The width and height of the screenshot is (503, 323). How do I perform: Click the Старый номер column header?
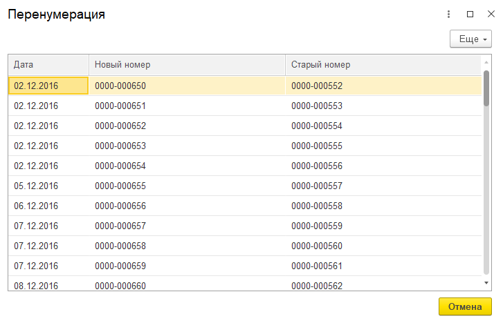click(x=383, y=65)
